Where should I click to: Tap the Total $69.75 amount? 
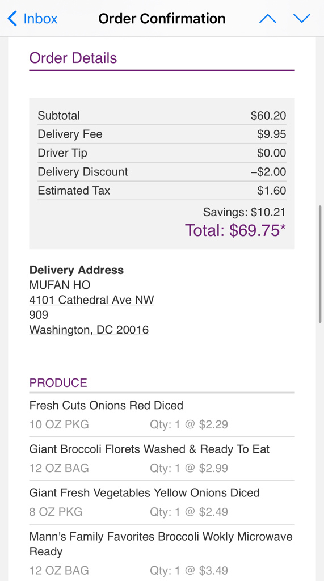coord(235,230)
